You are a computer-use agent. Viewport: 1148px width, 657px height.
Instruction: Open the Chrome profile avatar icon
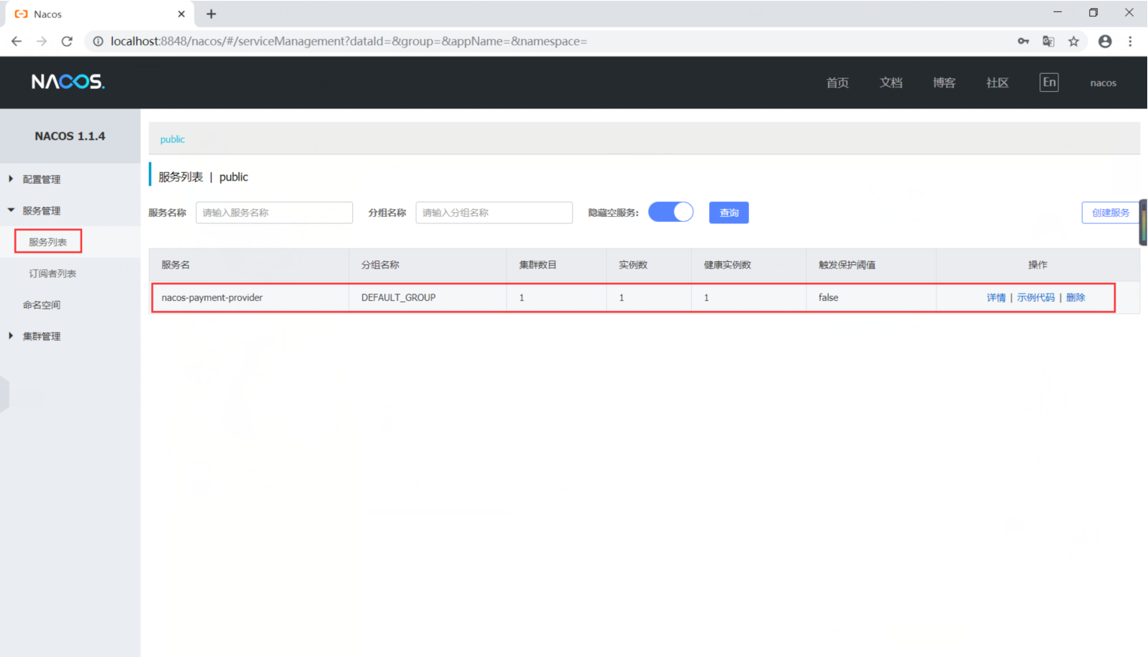click(x=1104, y=41)
